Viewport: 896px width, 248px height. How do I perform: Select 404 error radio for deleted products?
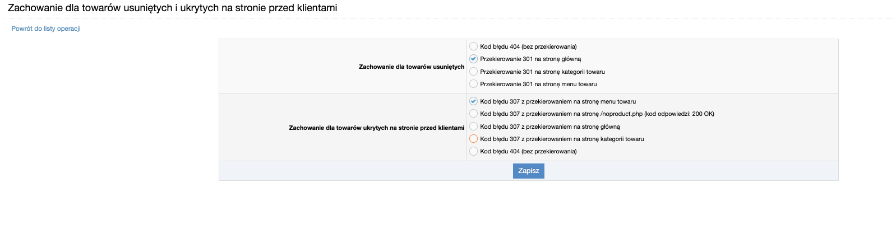[474, 46]
